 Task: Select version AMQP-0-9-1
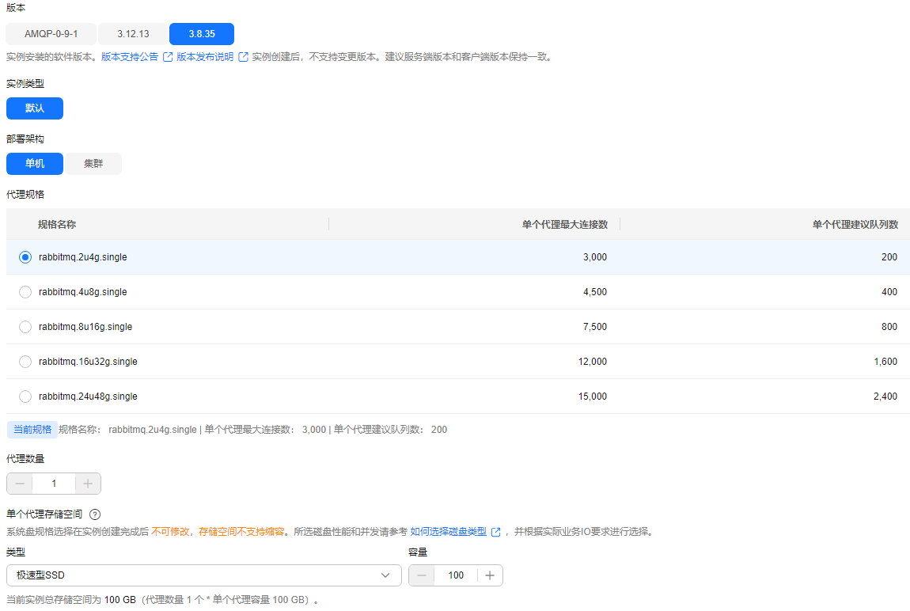click(51, 34)
